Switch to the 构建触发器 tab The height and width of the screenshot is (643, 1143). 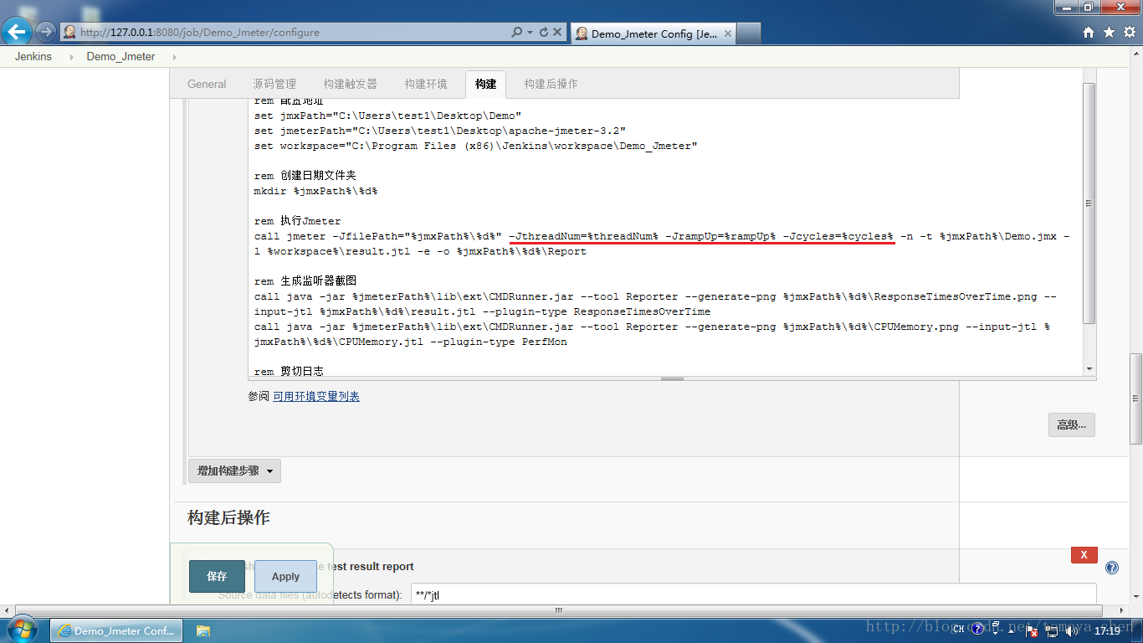351,84
